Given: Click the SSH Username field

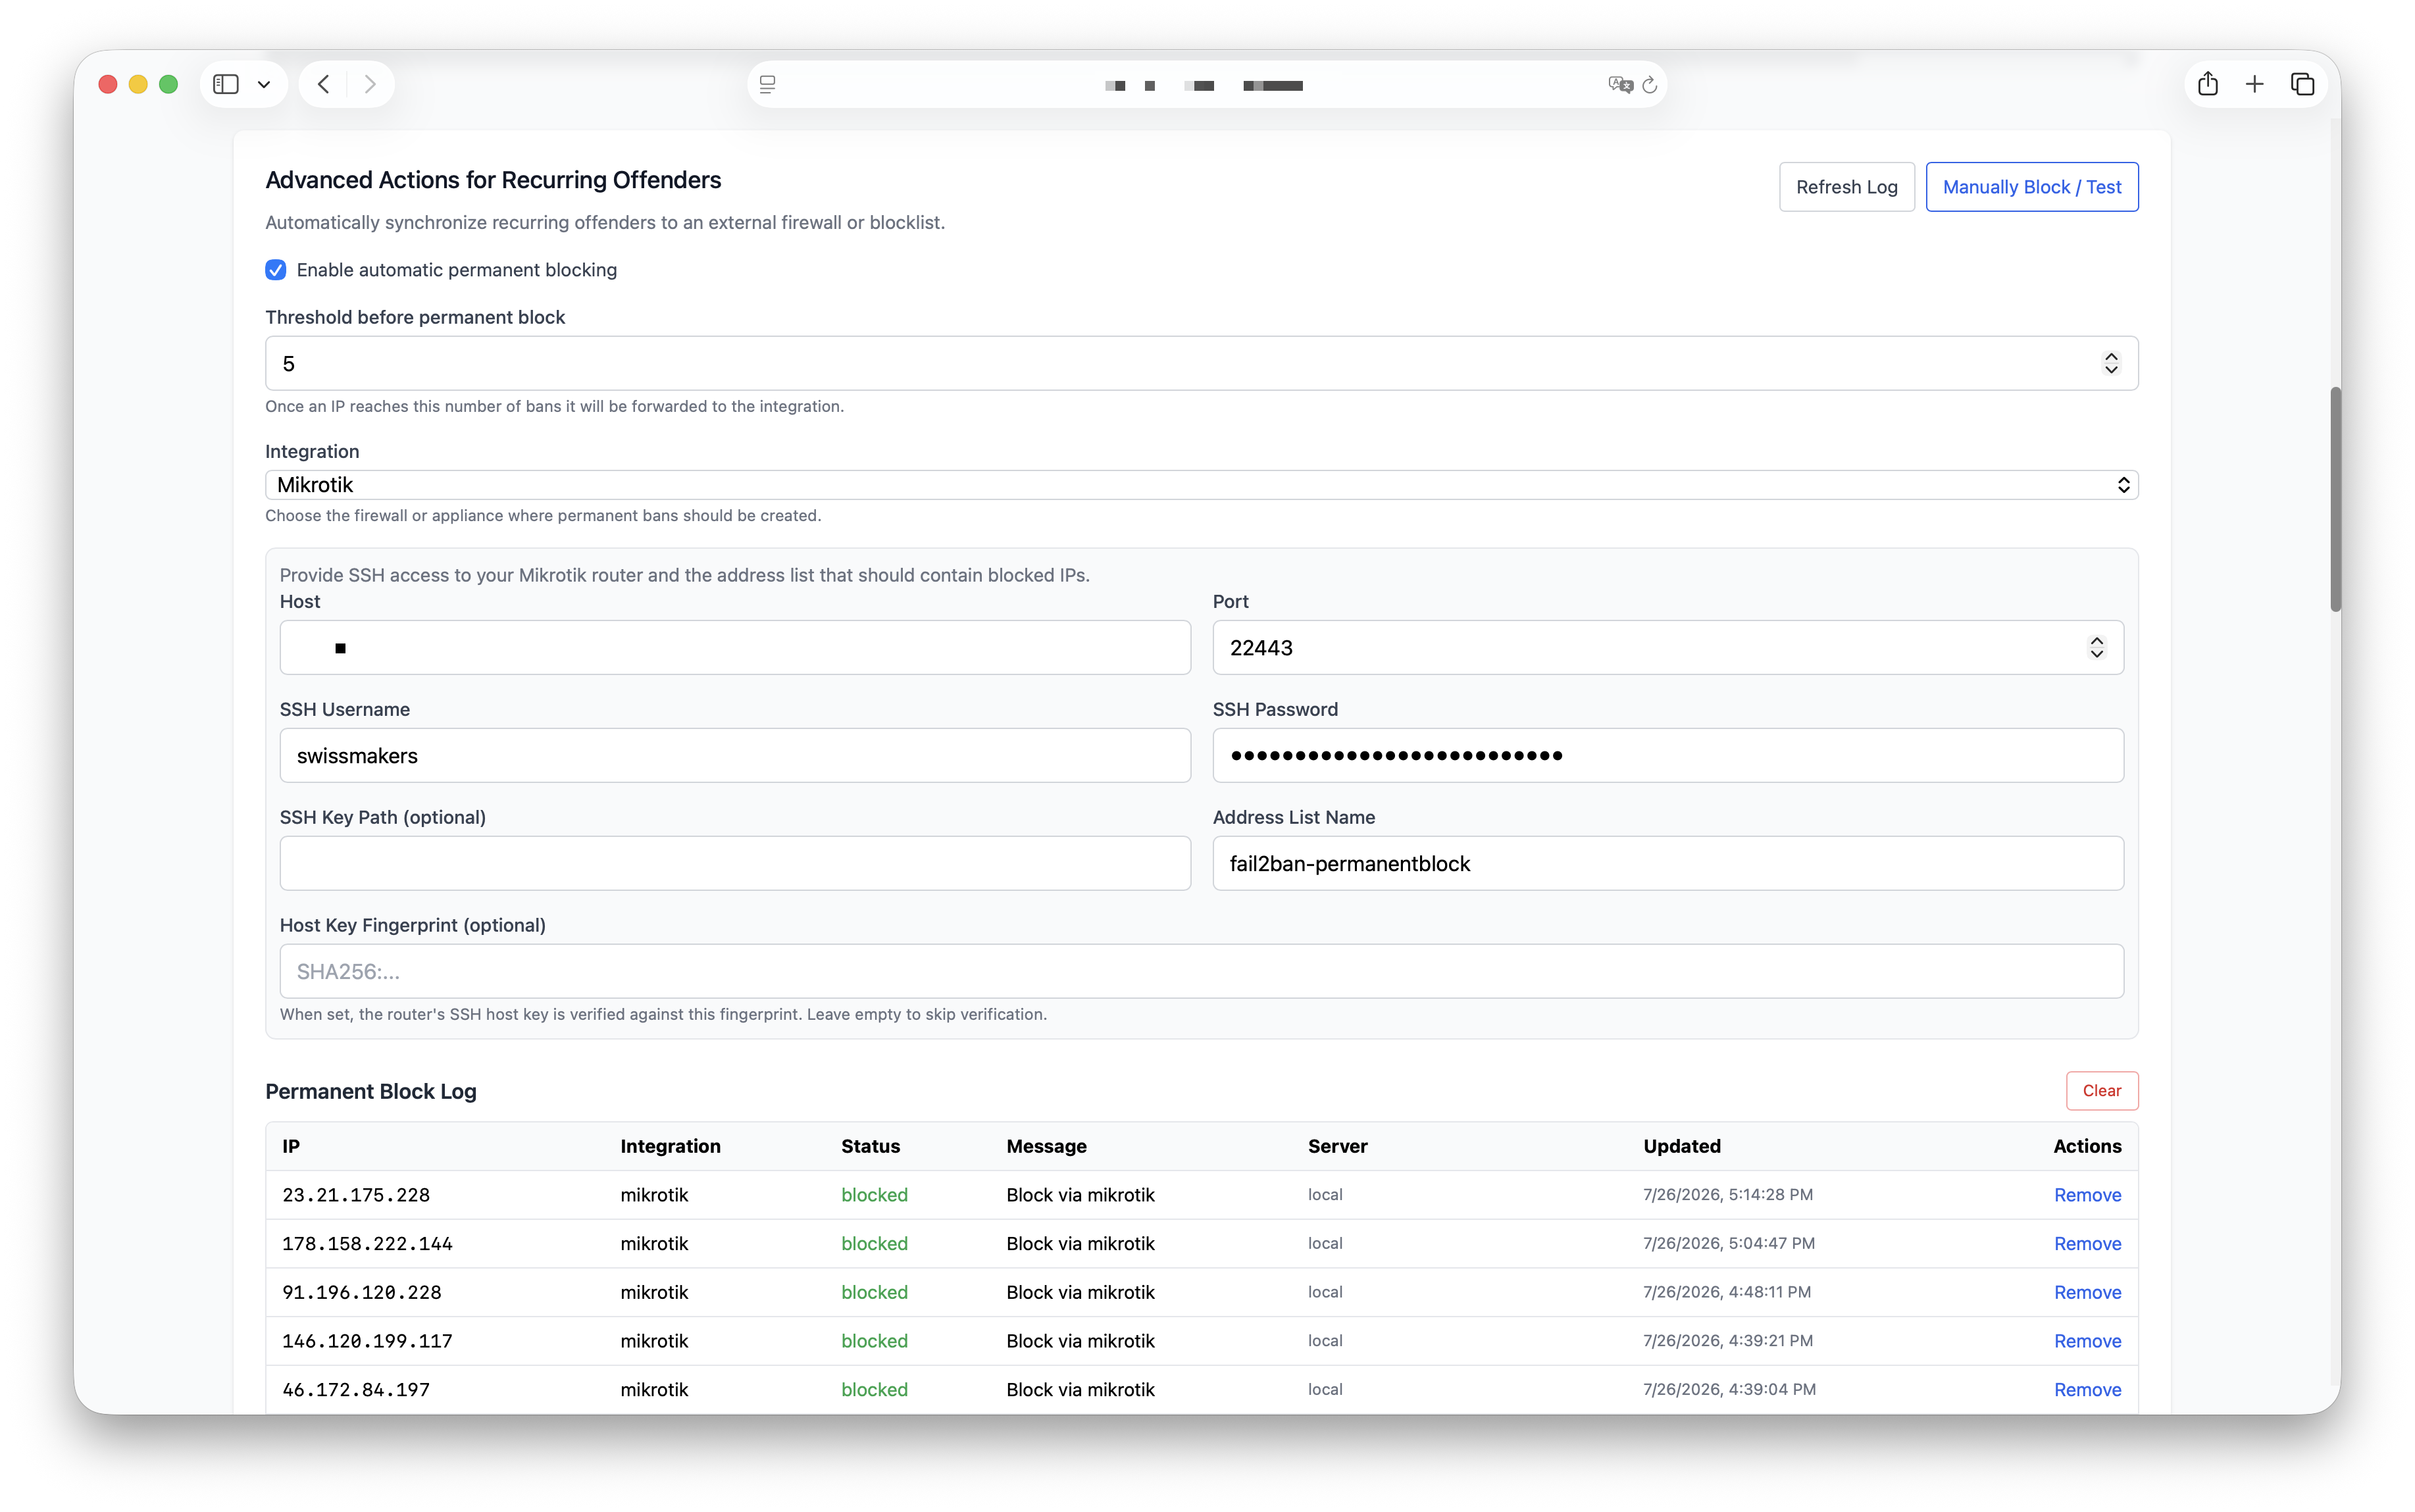Looking at the screenshot, I should pos(735,756).
